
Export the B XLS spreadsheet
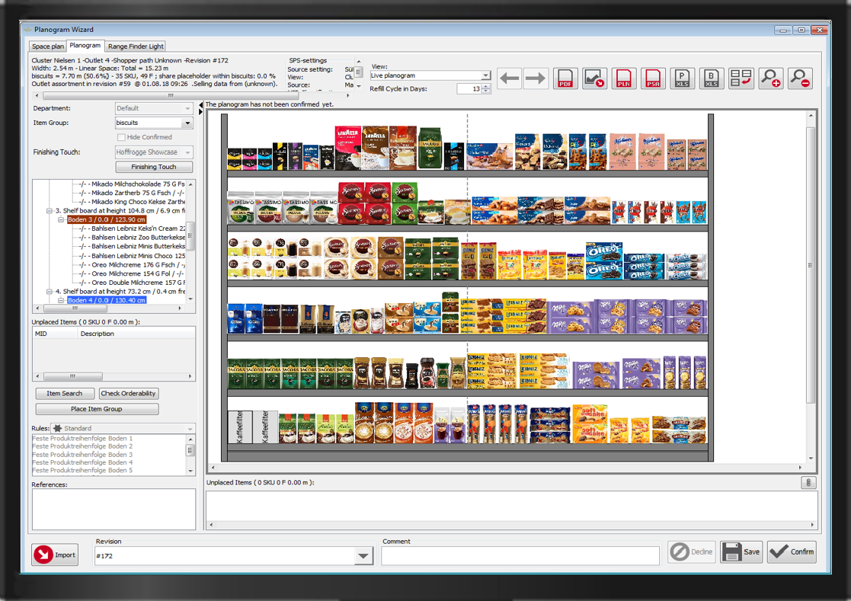[712, 78]
